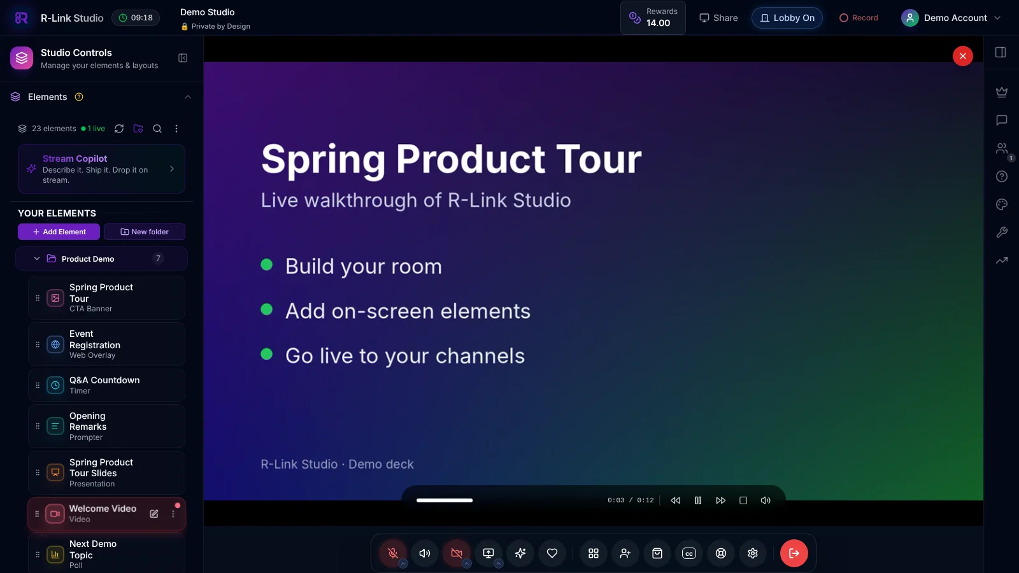
Task: Open the Elements help question mark
Action: coord(79,97)
